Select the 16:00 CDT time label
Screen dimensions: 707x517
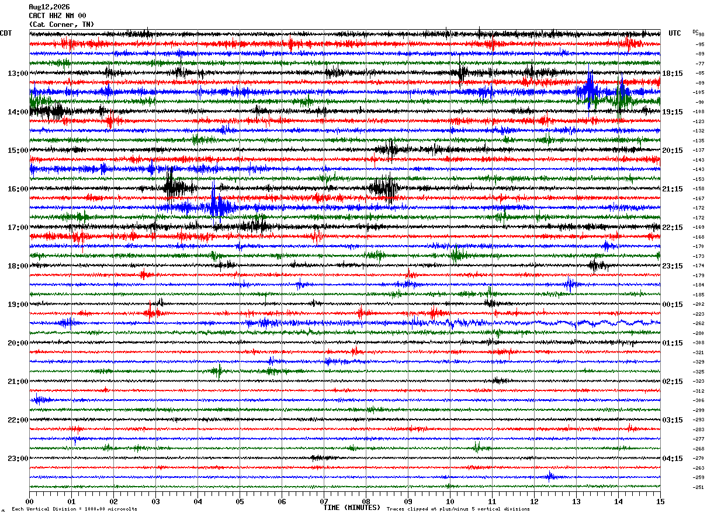coord(18,189)
